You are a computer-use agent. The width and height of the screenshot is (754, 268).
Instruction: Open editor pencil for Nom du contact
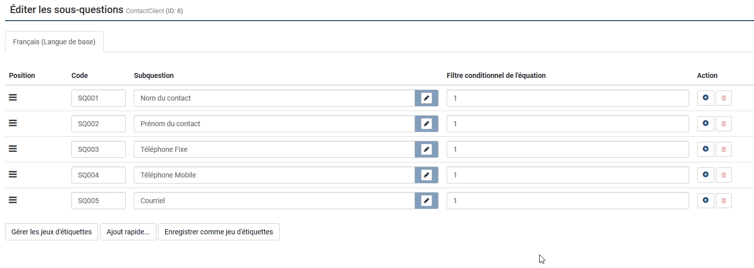tap(427, 98)
